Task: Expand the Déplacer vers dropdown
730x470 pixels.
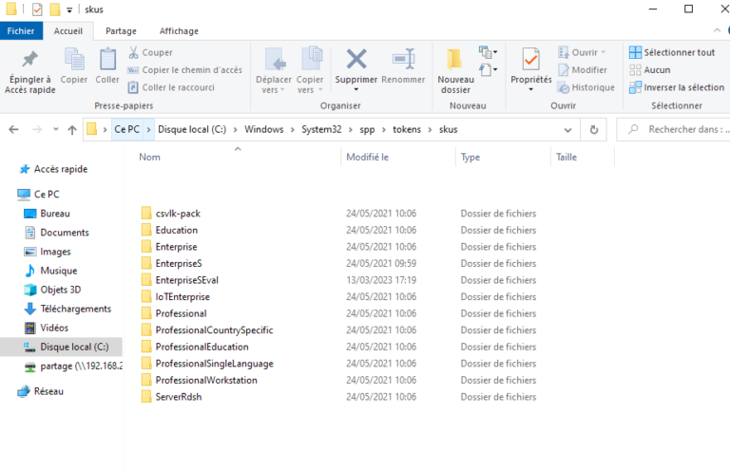Action: pos(275,85)
